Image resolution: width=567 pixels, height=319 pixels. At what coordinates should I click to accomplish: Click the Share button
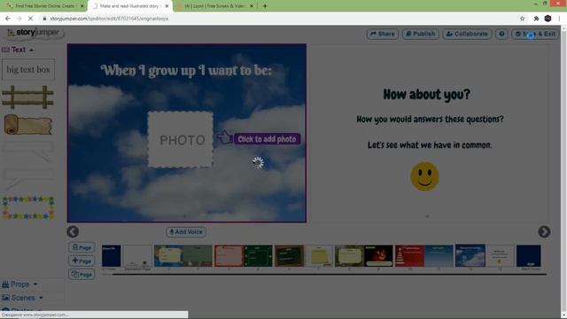[382, 34]
